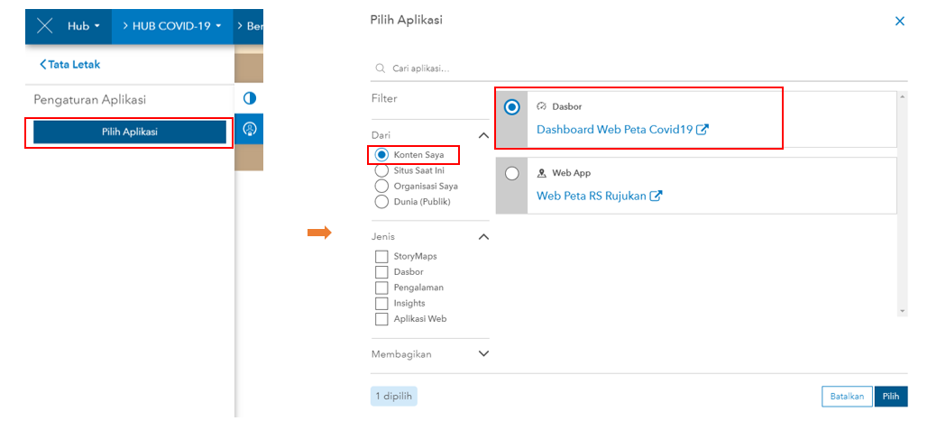Open the HUB COVID-19 breadcrumb menu

click(x=171, y=26)
